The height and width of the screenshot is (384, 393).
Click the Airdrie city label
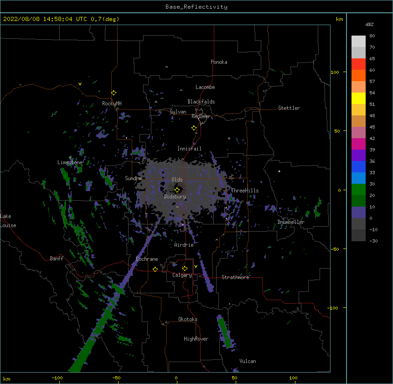point(184,245)
